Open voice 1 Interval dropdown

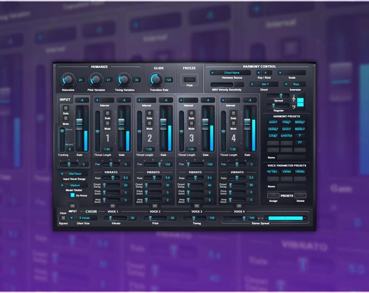pyautogui.click(x=104, y=100)
